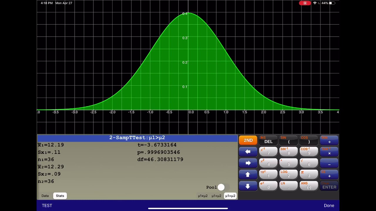Tap the number 2 key
This screenshot has width=376, height=211.
pyautogui.click(x=288, y=175)
